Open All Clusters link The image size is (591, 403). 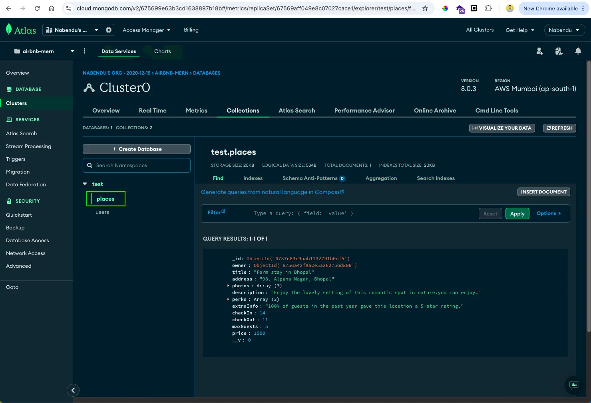(x=480, y=30)
